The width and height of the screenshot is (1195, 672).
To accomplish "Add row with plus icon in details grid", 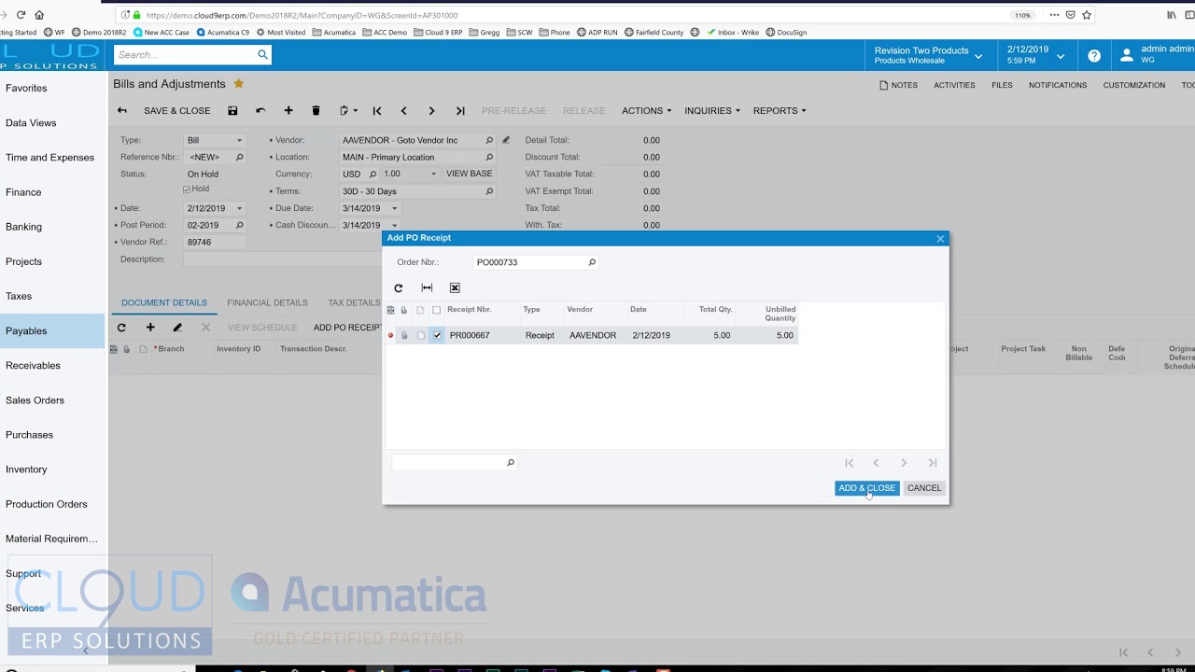I will (150, 328).
